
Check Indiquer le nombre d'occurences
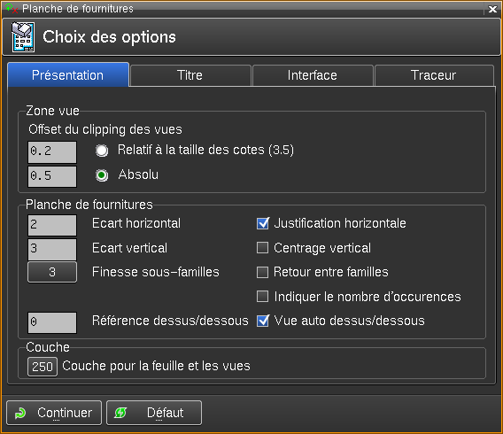pyautogui.click(x=262, y=297)
